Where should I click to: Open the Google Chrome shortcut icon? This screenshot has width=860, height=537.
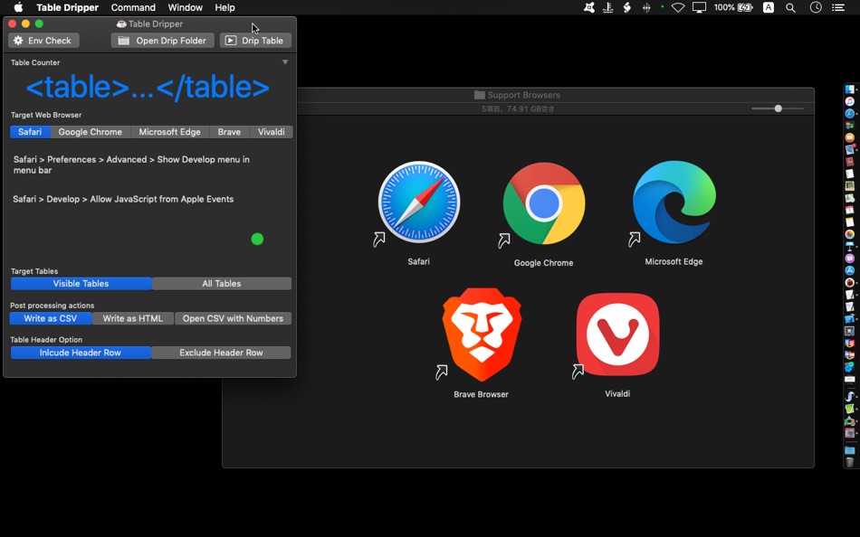543,203
